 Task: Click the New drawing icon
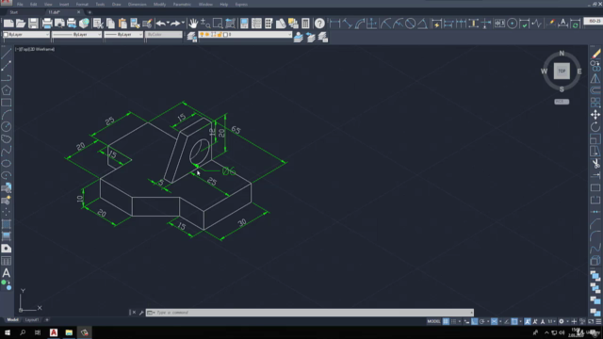[8, 24]
